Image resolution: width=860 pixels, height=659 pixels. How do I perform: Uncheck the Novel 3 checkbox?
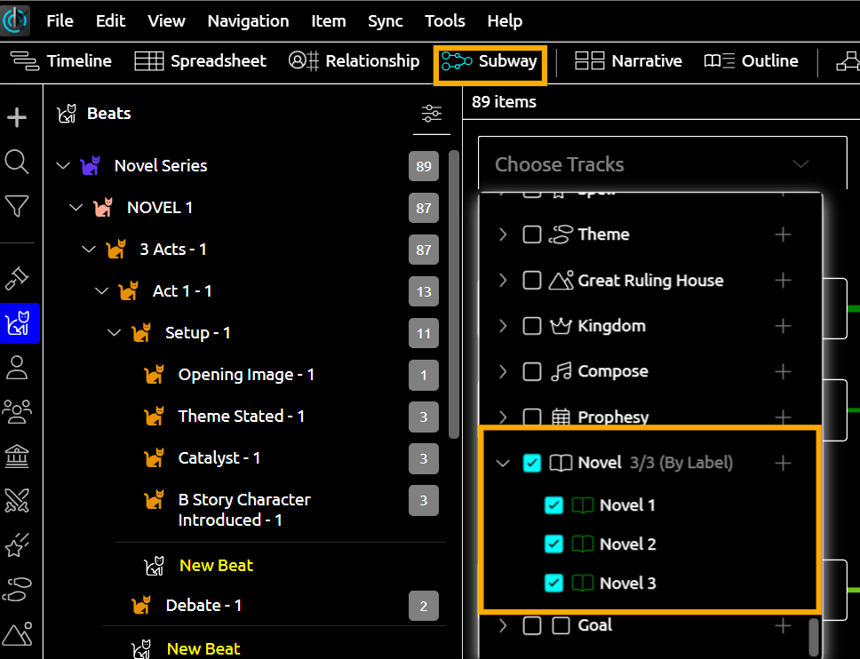pyautogui.click(x=553, y=583)
